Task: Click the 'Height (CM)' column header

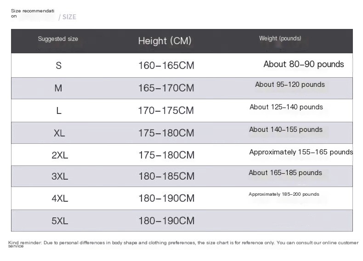Action: tap(164, 41)
